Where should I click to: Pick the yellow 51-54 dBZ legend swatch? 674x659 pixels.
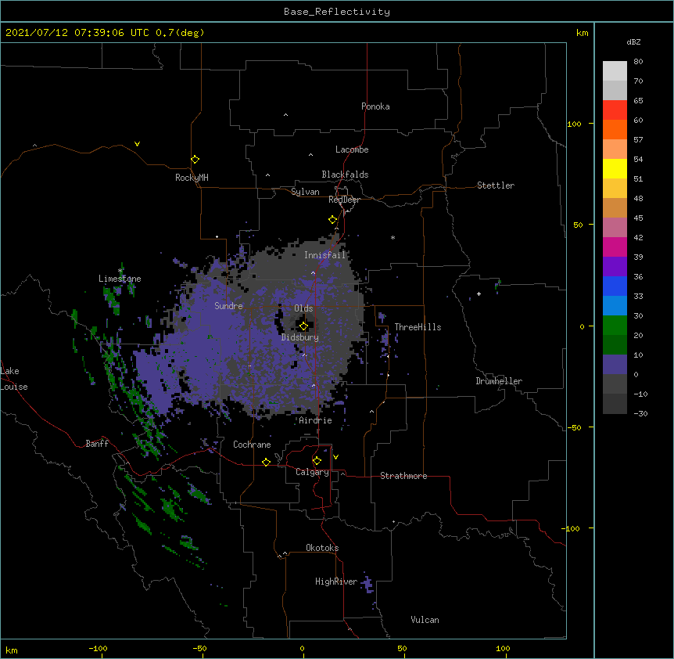(615, 168)
